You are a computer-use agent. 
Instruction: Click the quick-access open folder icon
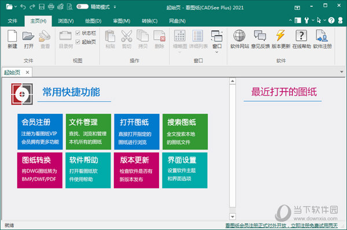(x=9, y=7)
